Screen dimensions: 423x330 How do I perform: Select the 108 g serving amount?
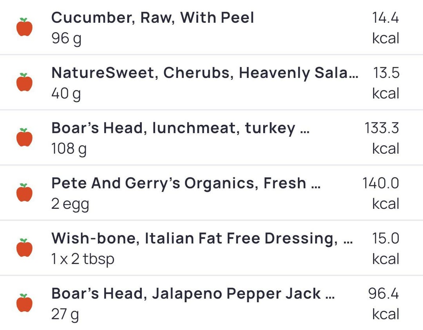[69, 149]
